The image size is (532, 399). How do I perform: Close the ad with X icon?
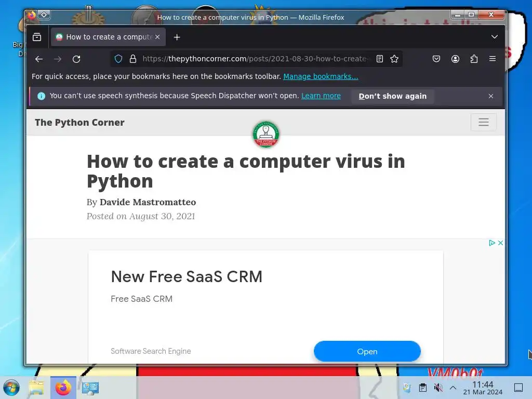[x=500, y=243]
